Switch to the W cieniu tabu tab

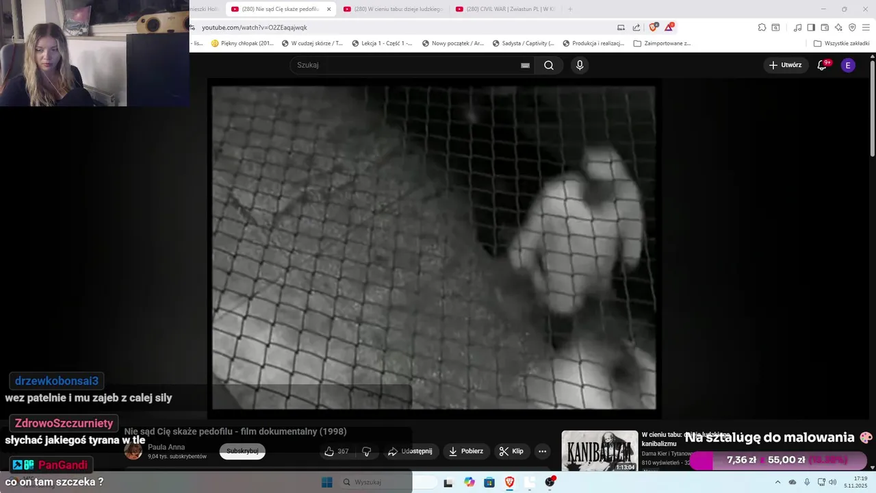[393, 9]
